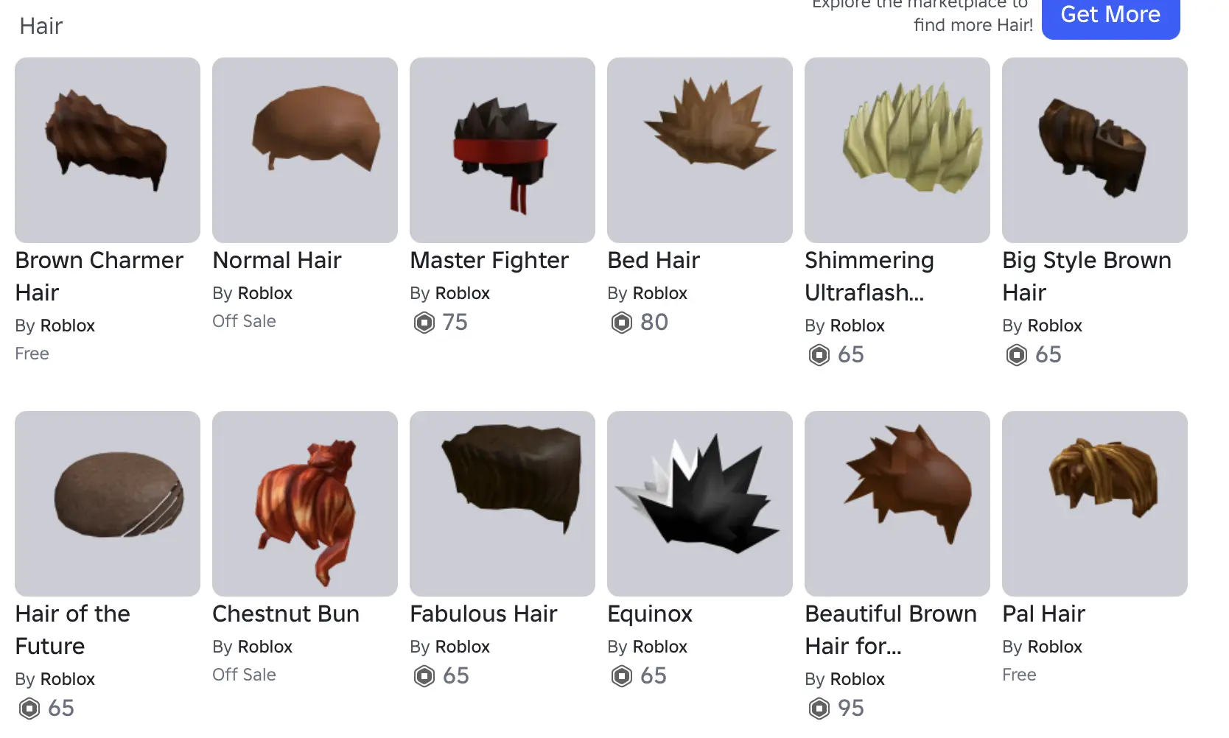Select the Big Style Brown Hair image
Viewport: 1229px width, 738px height.
pyautogui.click(x=1095, y=150)
